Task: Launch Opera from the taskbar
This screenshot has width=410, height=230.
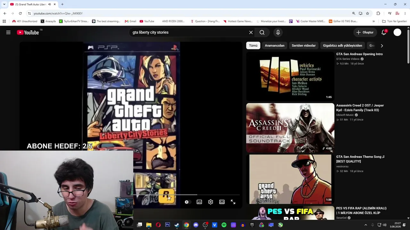Action: (x=158, y=225)
